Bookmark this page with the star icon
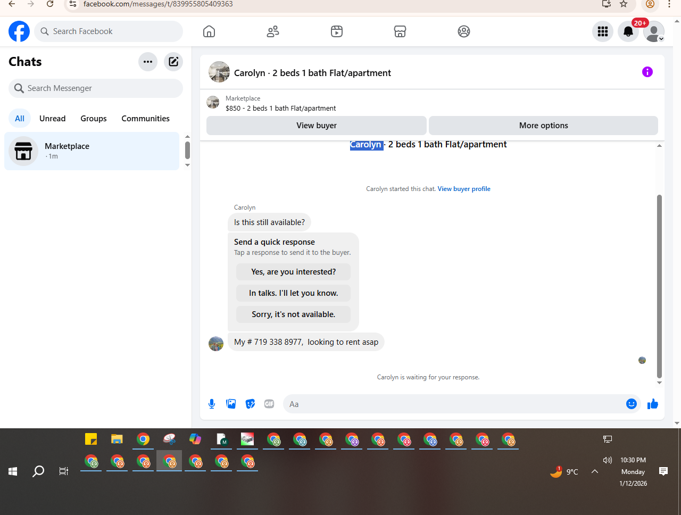The width and height of the screenshot is (681, 515). [x=624, y=4]
